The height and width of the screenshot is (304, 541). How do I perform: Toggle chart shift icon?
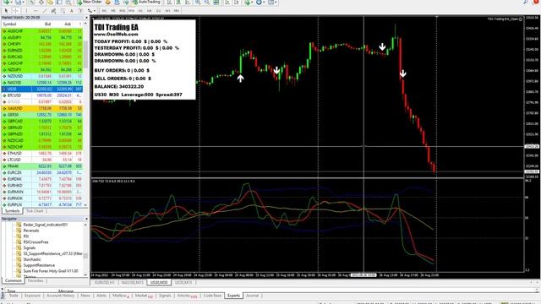(x=237, y=2)
